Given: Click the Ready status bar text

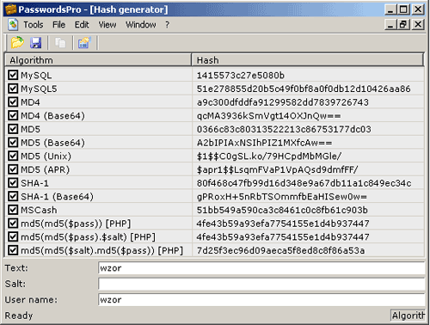Looking at the screenshot, I should tap(19, 316).
